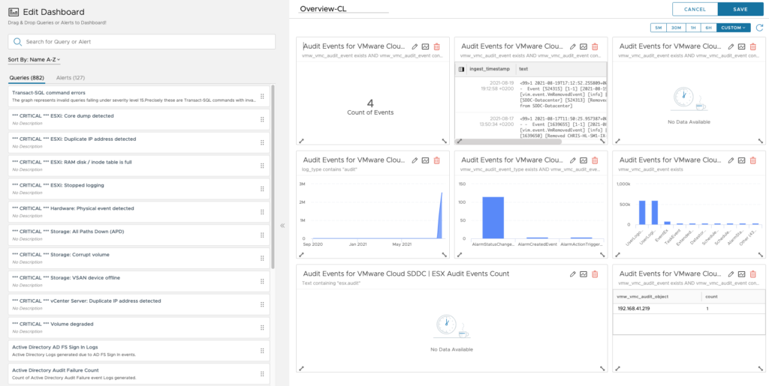Image resolution: width=769 pixels, height=386 pixels.
Task: Select the 5M time range
Action: 658,28
